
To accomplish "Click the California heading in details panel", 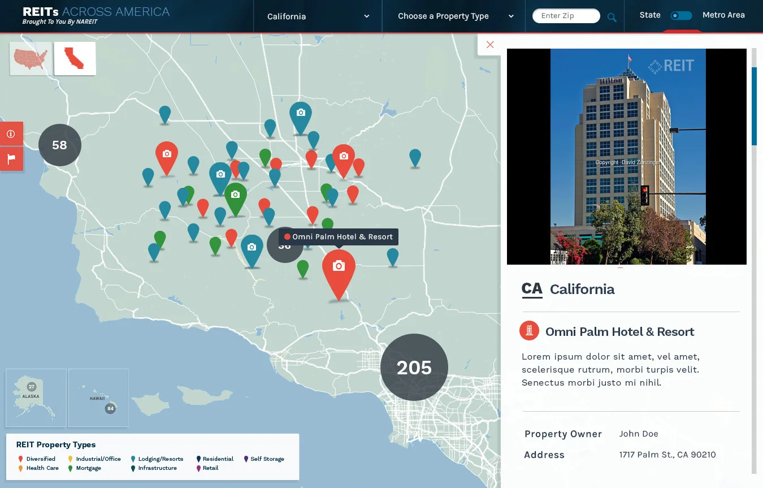I will [x=582, y=290].
